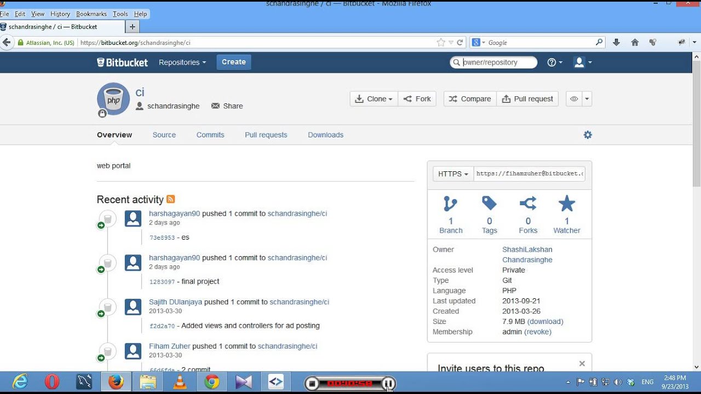Click the RSS feed icon beside Recent activity
Screen dimensions: 701x394
click(x=170, y=199)
